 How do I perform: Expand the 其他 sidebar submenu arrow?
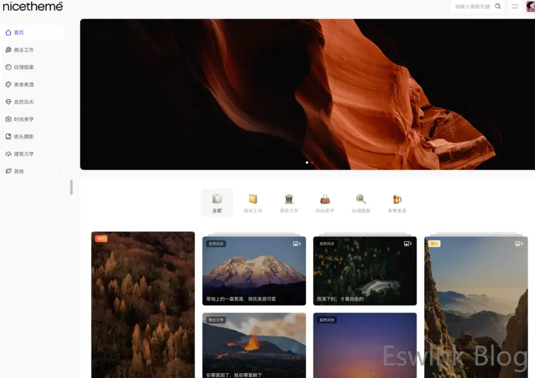click(59, 172)
